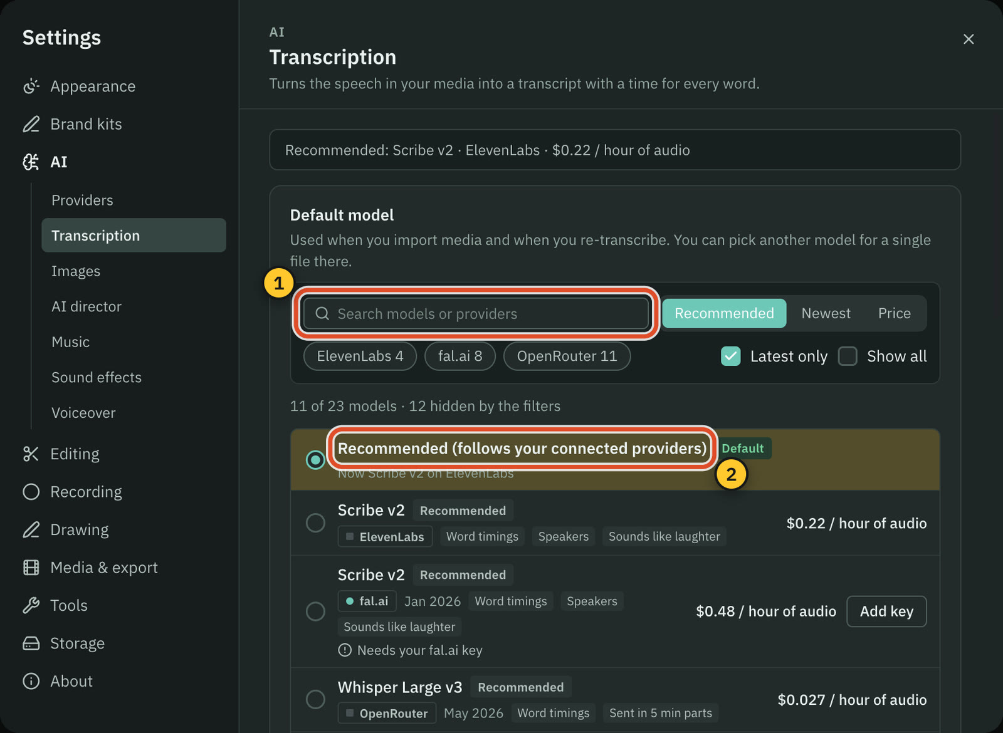Select the Recommended (follows your connected providers) radio
The image size is (1003, 733).
click(315, 460)
